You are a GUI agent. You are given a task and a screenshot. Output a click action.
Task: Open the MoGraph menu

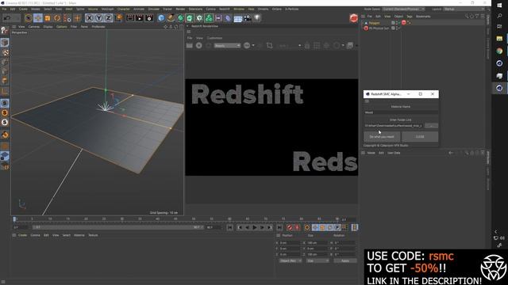(x=108, y=9)
